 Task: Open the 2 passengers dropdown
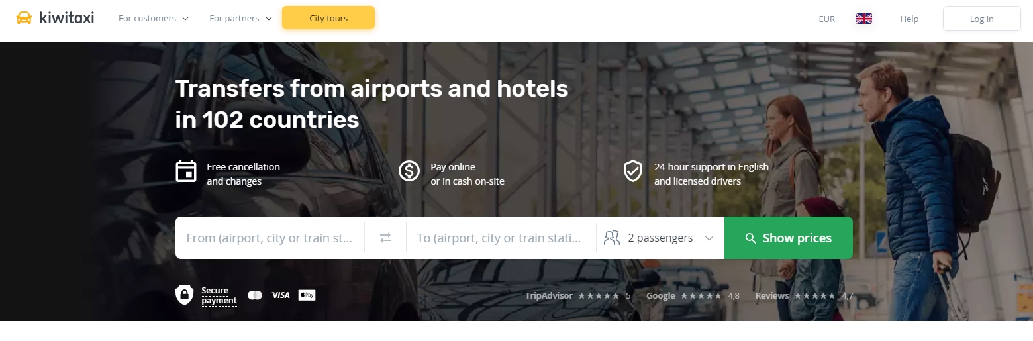tap(660, 238)
